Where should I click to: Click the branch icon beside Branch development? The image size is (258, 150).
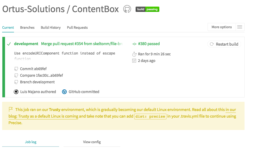tap(16, 82)
